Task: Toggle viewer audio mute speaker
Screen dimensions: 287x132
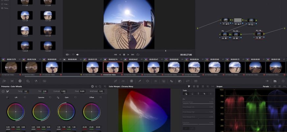Action: click(77, 54)
